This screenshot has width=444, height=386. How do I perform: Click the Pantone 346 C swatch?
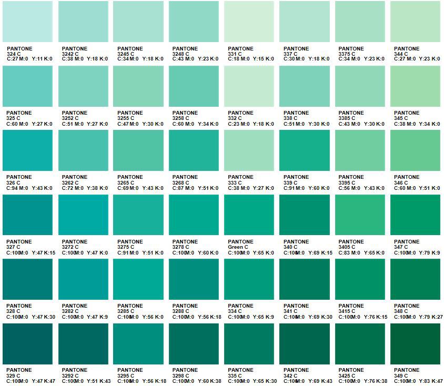(x=415, y=150)
